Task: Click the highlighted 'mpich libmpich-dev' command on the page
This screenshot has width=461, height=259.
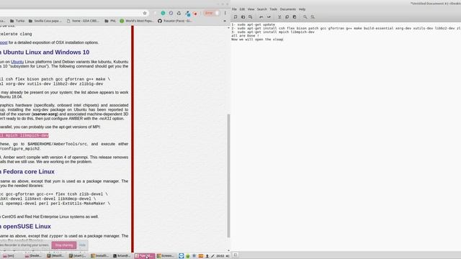Action: click(x=24, y=135)
